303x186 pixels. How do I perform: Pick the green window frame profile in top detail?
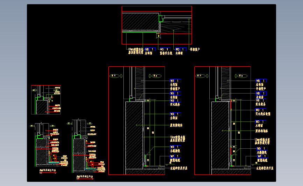tap(161, 18)
